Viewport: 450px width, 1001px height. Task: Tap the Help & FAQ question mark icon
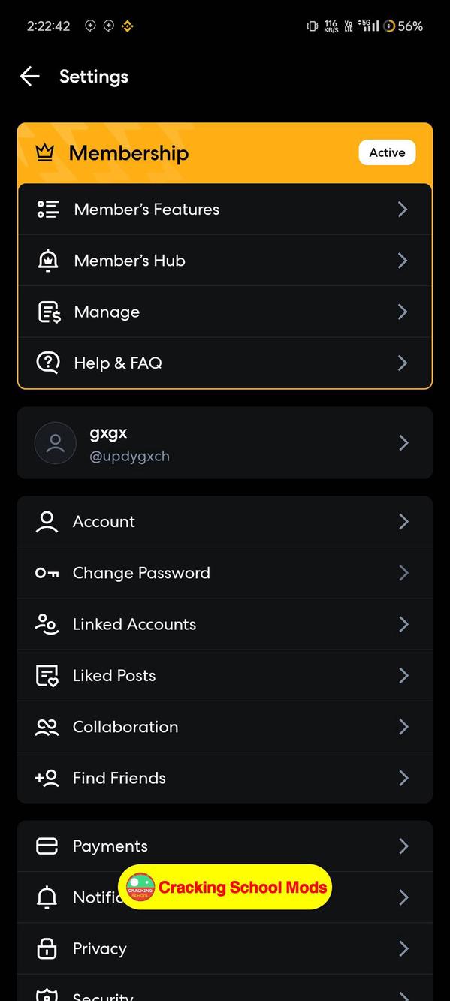click(x=47, y=362)
